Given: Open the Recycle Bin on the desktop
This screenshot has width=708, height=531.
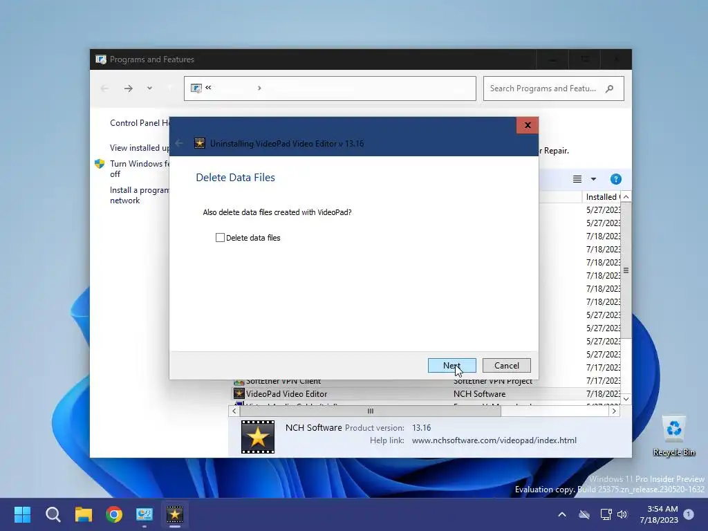Looking at the screenshot, I should 673,436.
